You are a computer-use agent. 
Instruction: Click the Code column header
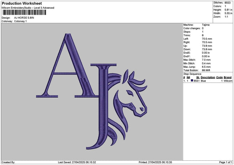pyautogui.click(x=219, y=77)
